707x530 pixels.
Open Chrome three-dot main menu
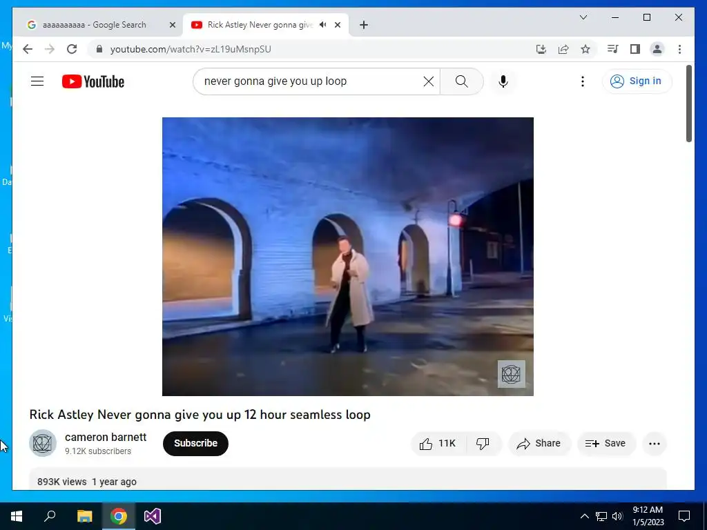coord(679,49)
